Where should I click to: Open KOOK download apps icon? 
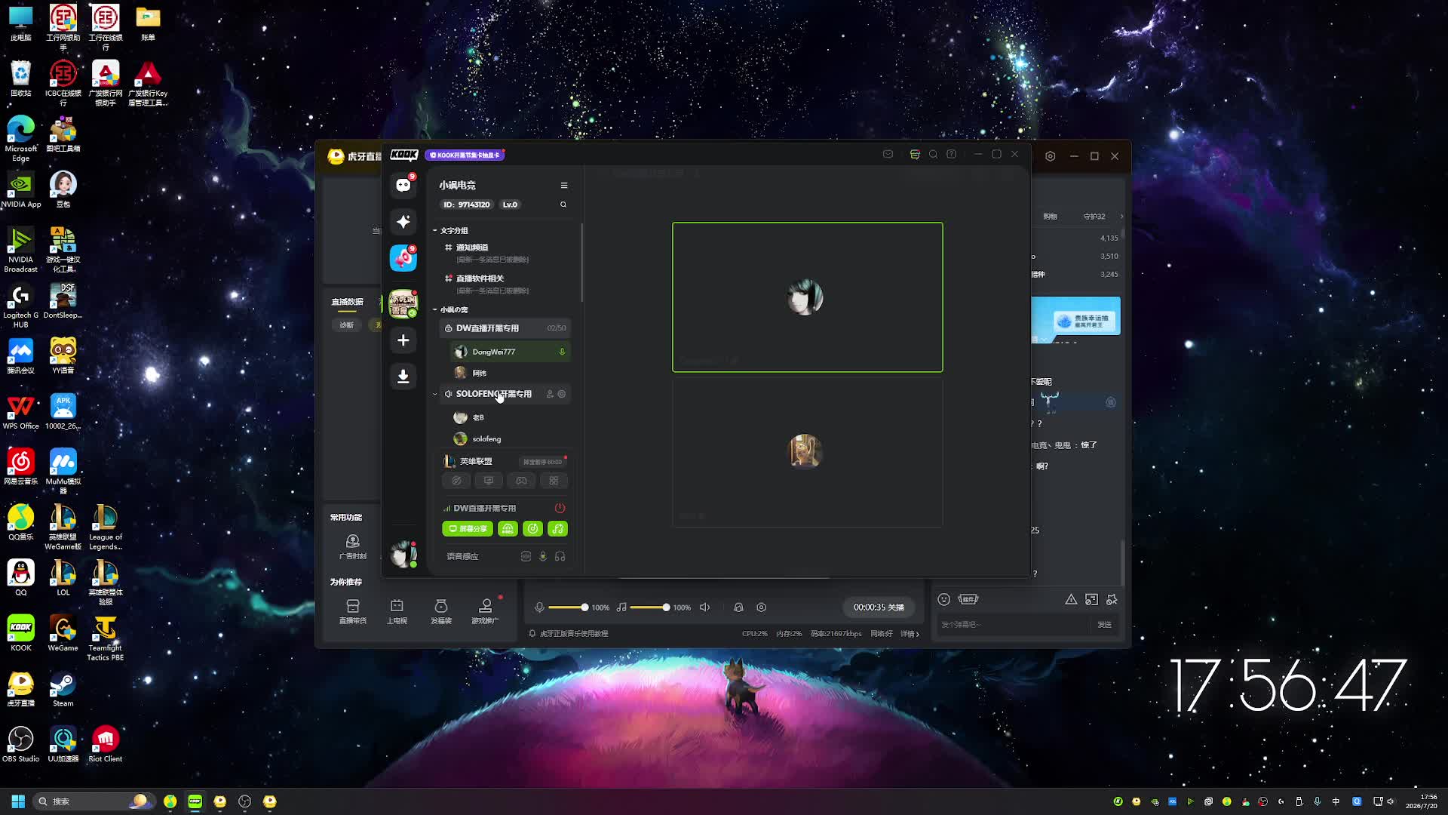tap(403, 376)
